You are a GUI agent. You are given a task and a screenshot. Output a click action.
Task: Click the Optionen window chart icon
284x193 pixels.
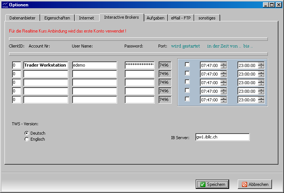click(5, 5)
